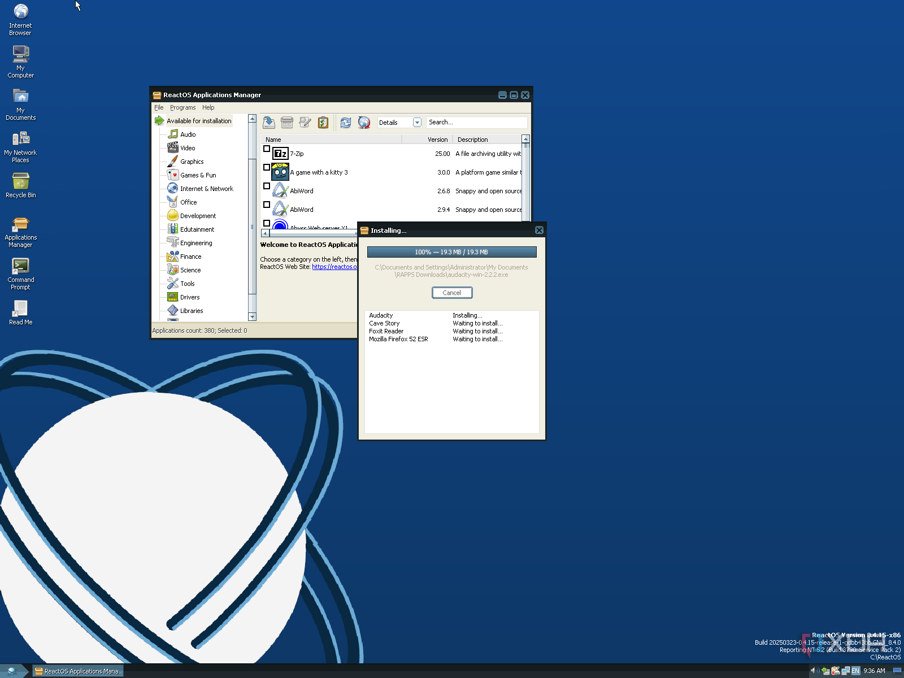Open the Science category
Screen dimensions: 904x678
(x=190, y=270)
